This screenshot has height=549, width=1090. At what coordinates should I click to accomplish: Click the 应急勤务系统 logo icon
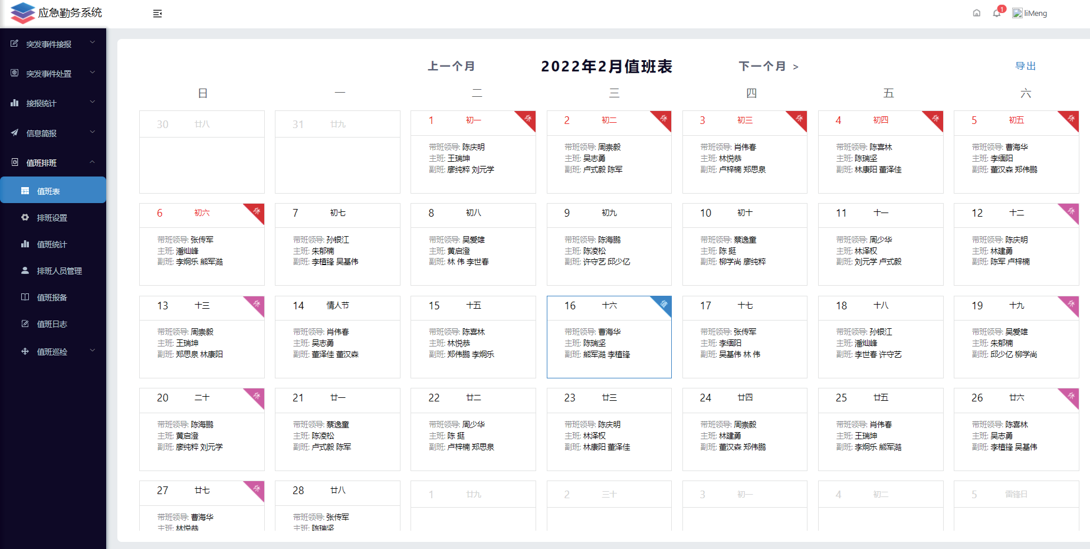point(22,13)
